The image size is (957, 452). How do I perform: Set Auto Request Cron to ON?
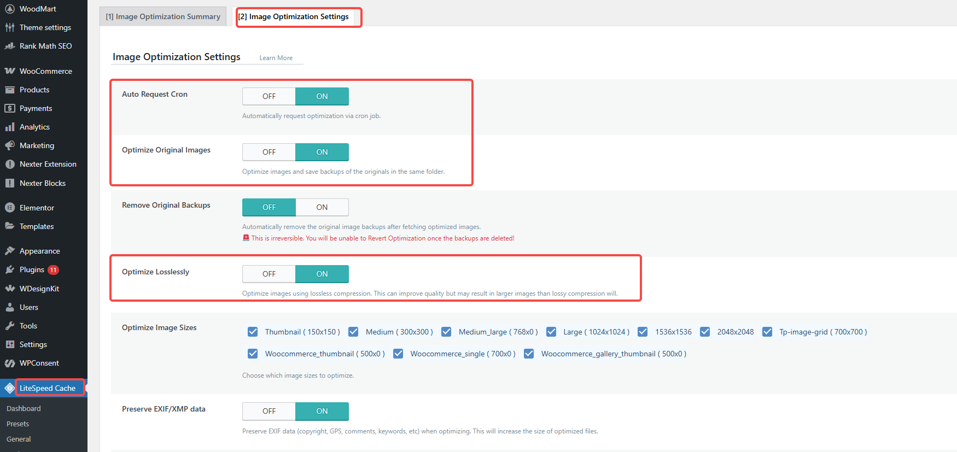(322, 96)
